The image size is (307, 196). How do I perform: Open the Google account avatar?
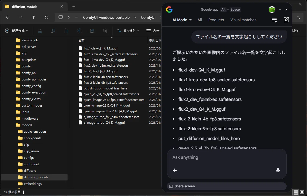coord(272,10)
